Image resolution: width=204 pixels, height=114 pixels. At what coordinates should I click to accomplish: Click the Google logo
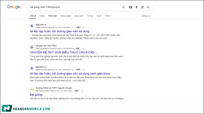coord(14,7)
